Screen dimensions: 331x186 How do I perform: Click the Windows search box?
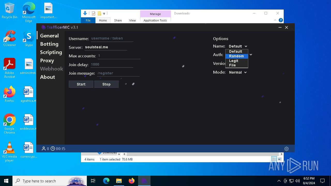50,181
